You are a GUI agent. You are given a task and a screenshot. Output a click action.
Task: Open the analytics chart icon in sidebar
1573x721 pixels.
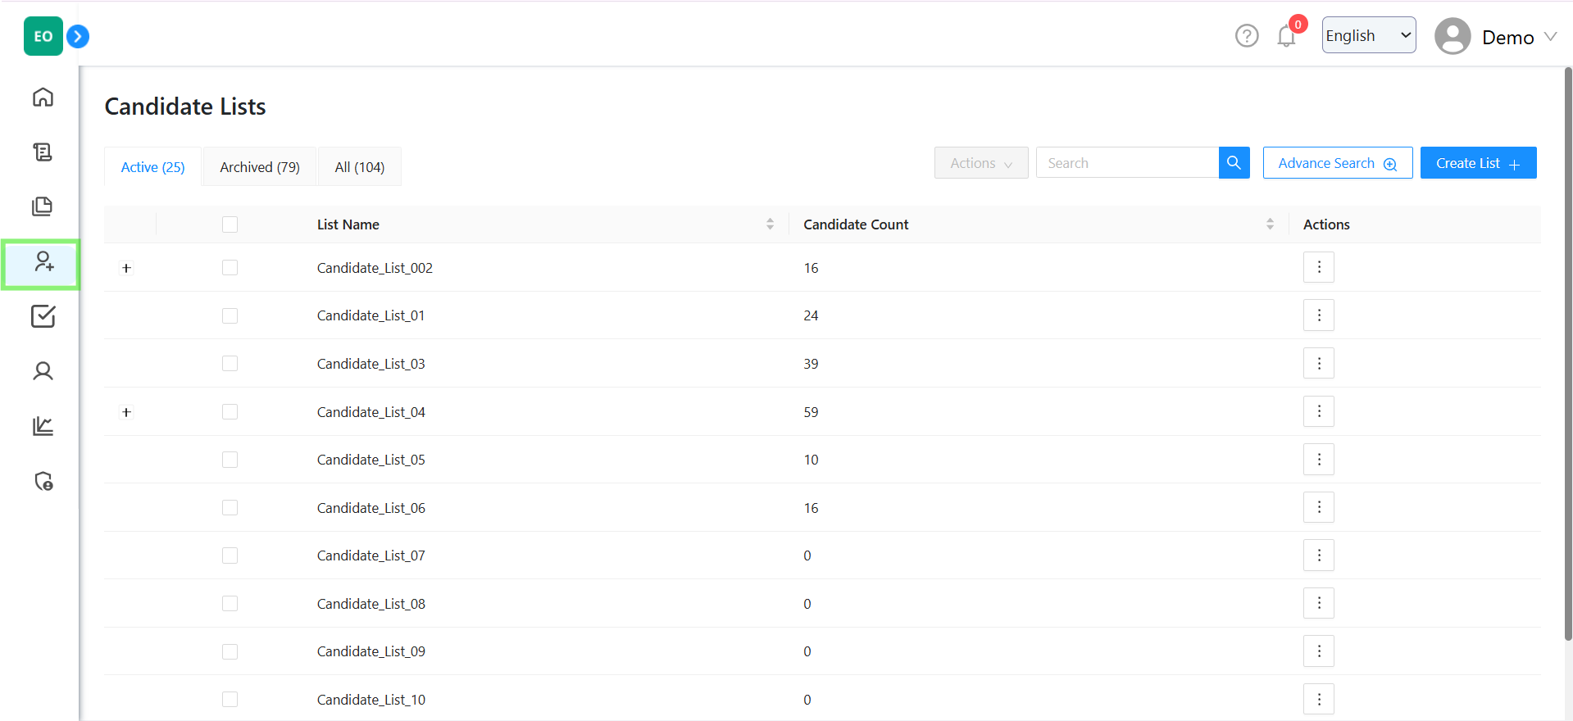(x=43, y=426)
